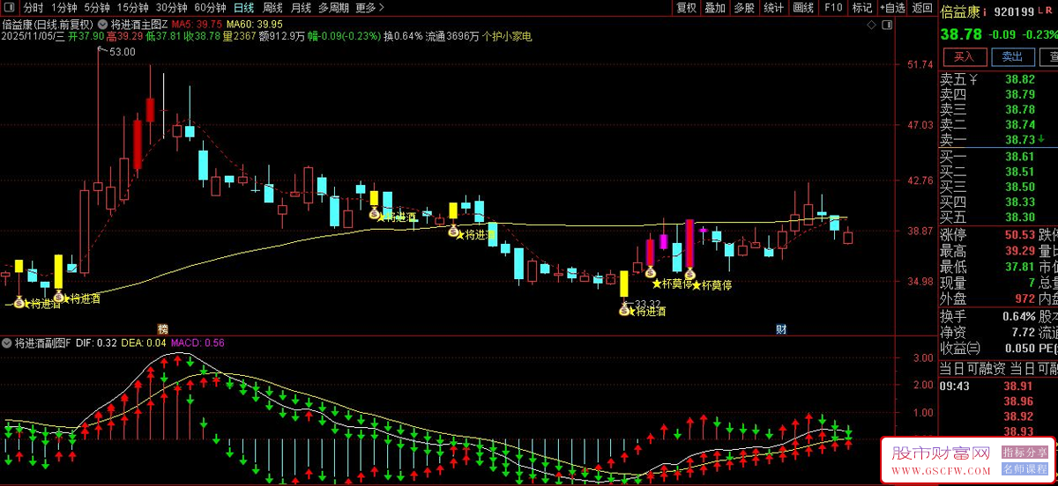Screen dimensions: 1058x486
Task: Select the 15分钟 timeframe
Action: click(x=132, y=8)
